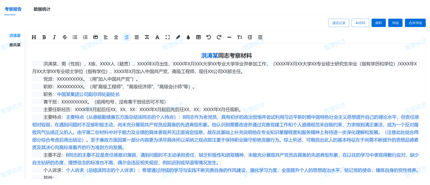Open the droplet background color picker
Image resolution: width=430 pixels, height=185 pixels.
188,37
